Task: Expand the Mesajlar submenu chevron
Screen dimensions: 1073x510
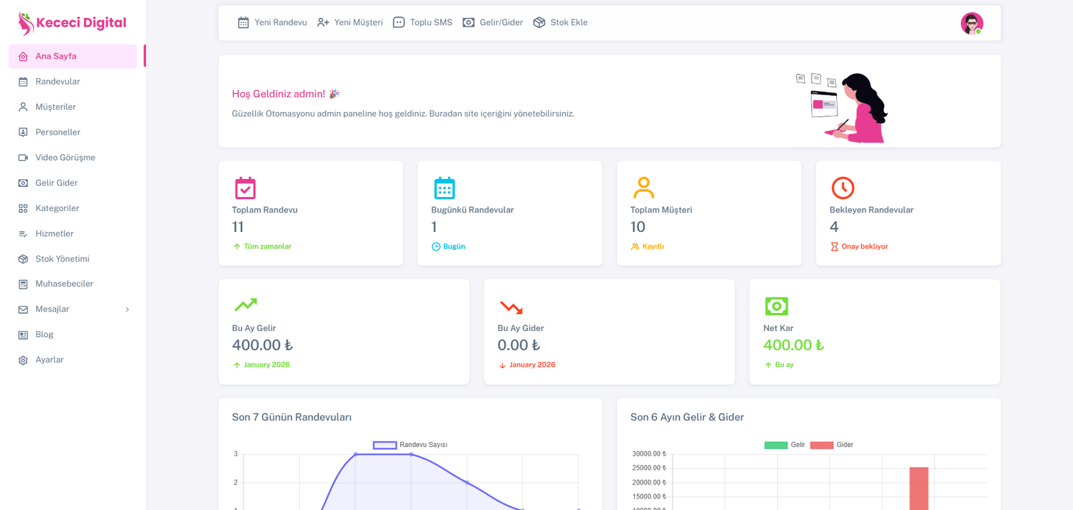Action: [127, 310]
